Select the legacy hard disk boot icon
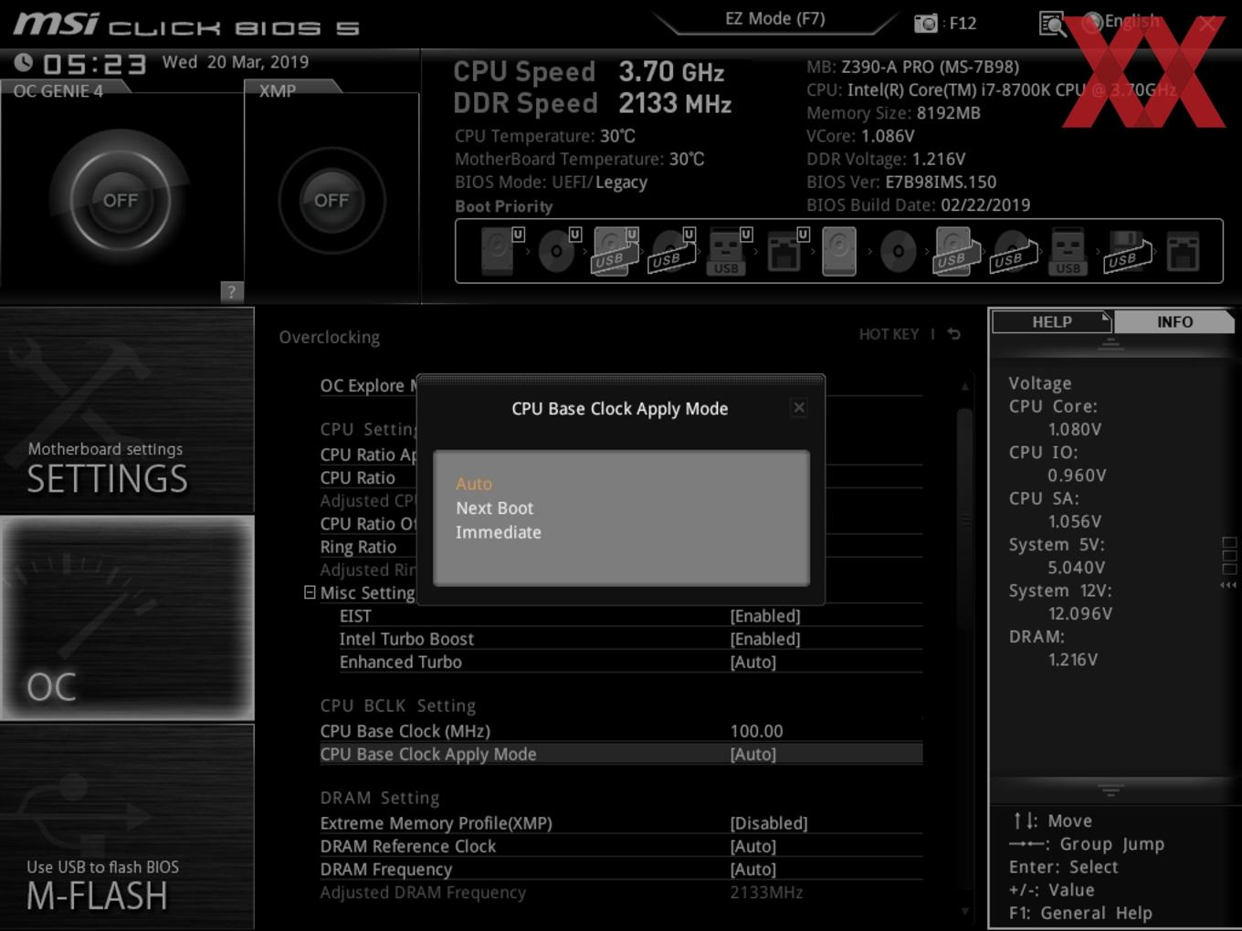Screen dimensions: 1242x931 click(x=839, y=251)
